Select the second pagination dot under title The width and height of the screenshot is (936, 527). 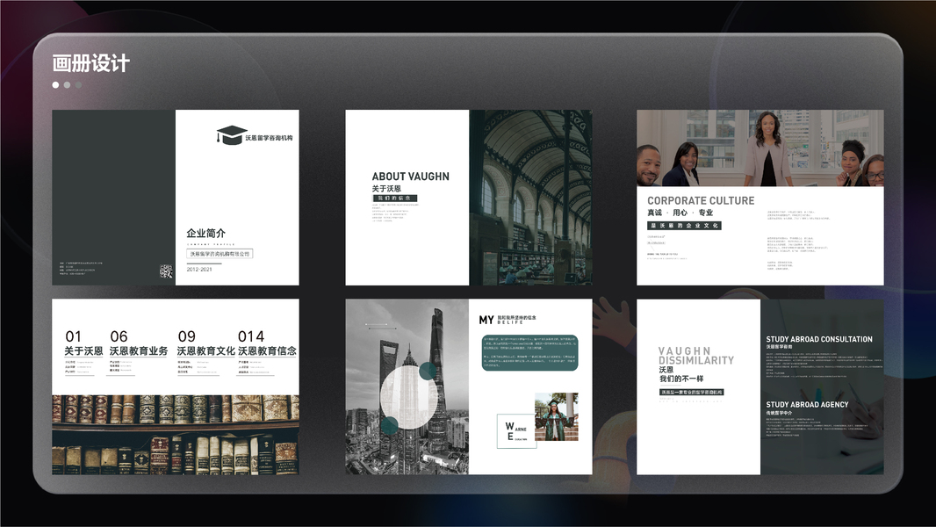(67, 84)
